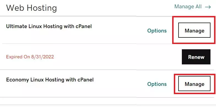The image size is (216, 109).
Task: View all hosting via Manage All
Action: 193,7
